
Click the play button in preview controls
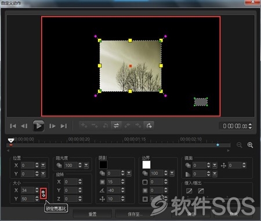(x=38, y=126)
